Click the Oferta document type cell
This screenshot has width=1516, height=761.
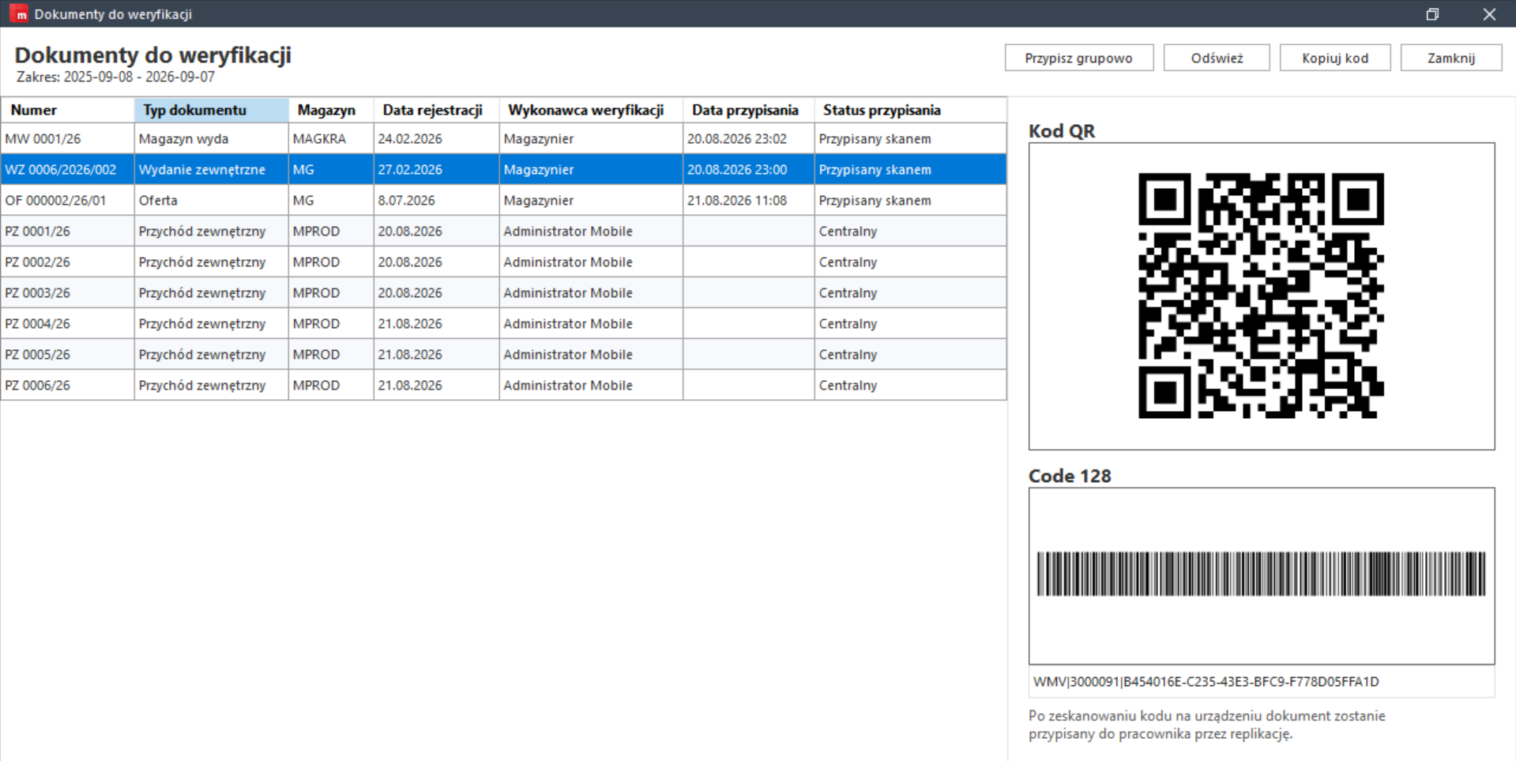click(x=212, y=200)
